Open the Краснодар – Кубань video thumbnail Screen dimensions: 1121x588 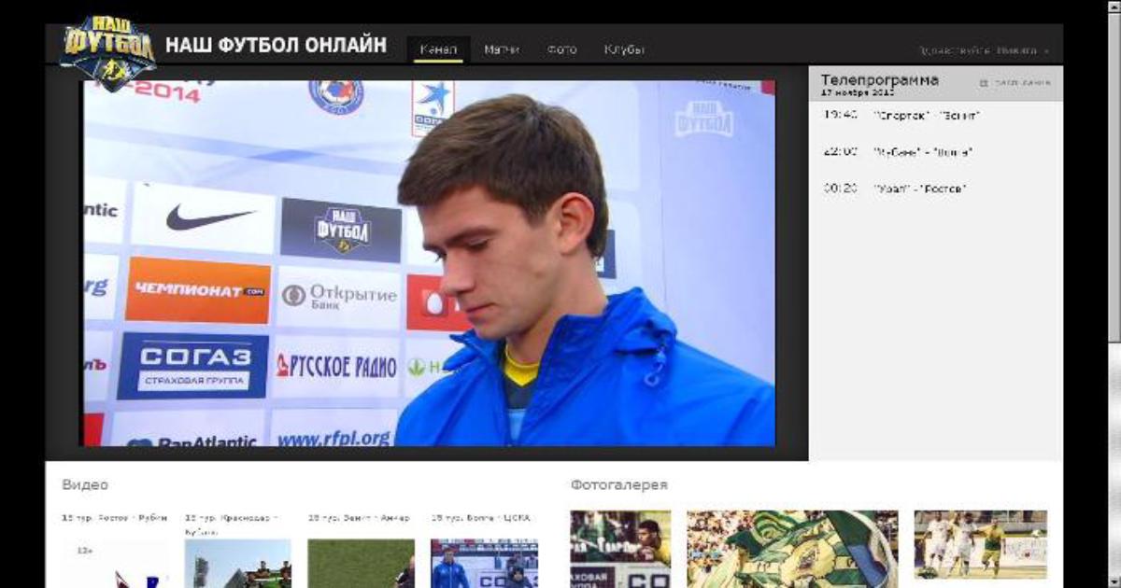[x=237, y=563]
